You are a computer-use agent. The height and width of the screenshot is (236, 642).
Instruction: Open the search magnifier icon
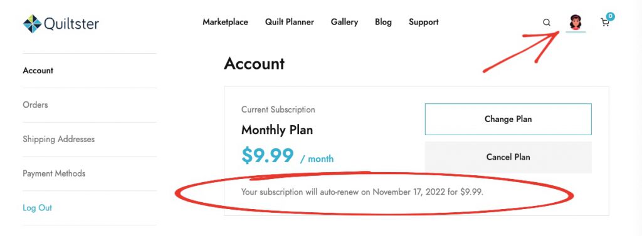pyautogui.click(x=547, y=23)
